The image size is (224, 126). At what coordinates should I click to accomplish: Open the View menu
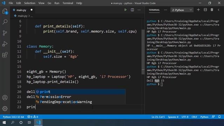point(41,3)
